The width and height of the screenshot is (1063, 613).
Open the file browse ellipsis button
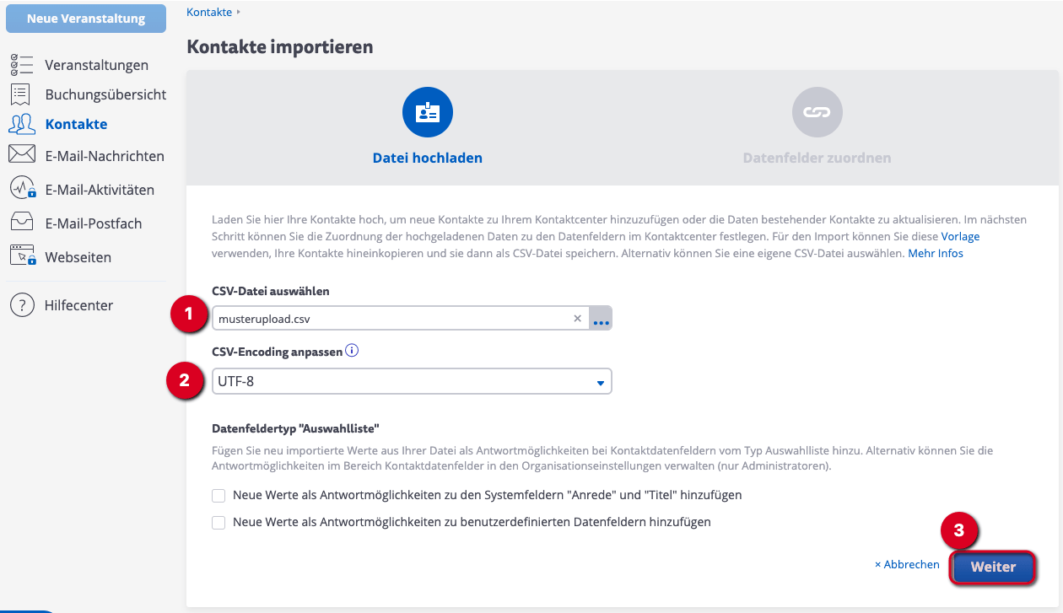pyautogui.click(x=601, y=319)
